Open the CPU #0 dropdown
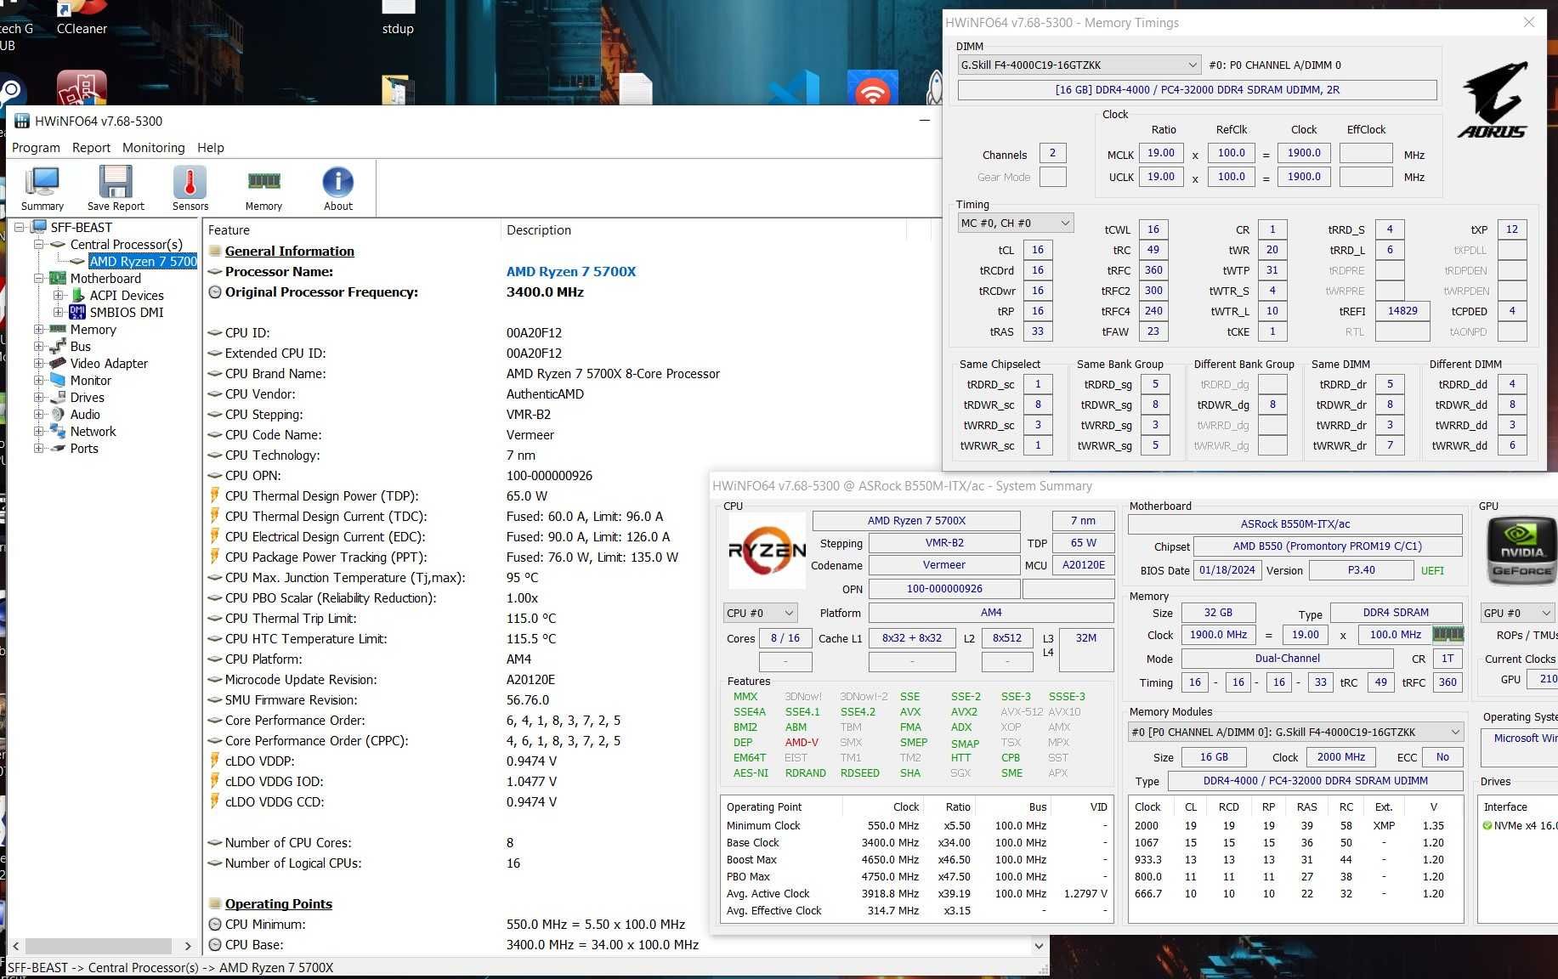Image resolution: width=1558 pixels, height=979 pixels. (x=761, y=613)
